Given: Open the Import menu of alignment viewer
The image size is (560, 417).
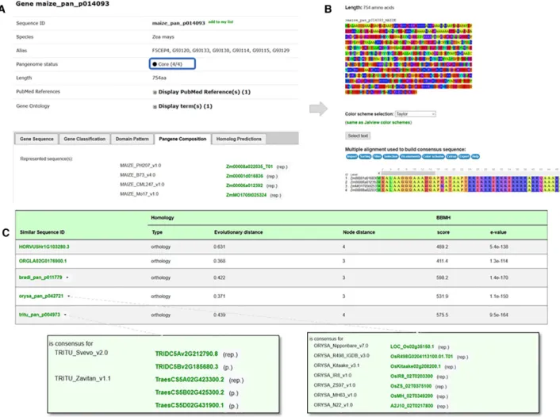Looking at the screenshot, I should pyautogui.click(x=352, y=156).
